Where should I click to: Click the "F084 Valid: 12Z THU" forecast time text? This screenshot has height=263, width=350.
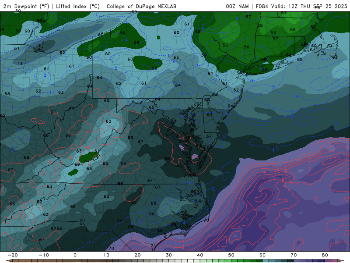[283, 6]
